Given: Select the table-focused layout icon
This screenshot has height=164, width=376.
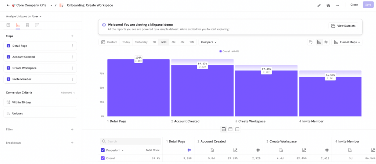Looking at the screenshot, I should click(x=231, y=130).
